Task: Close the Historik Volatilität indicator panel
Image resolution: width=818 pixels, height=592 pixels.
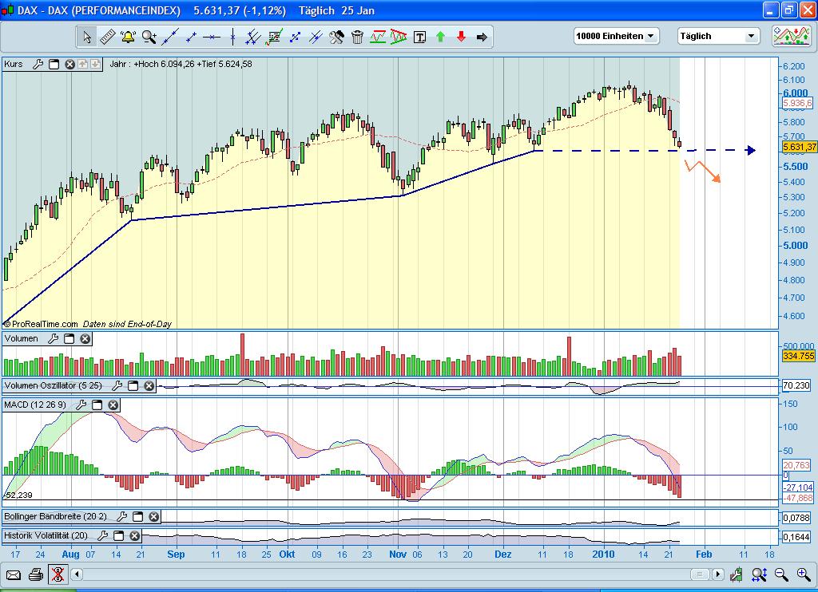Action: (x=133, y=535)
